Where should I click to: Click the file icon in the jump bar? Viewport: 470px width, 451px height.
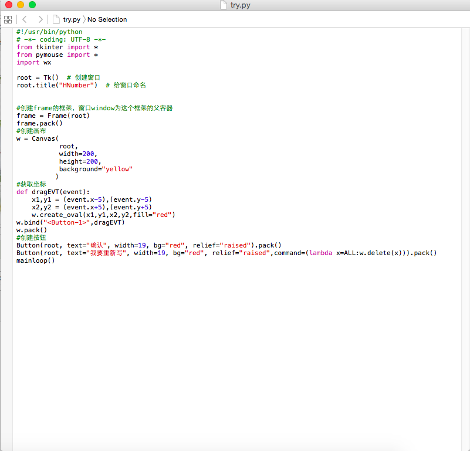(x=56, y=19)
